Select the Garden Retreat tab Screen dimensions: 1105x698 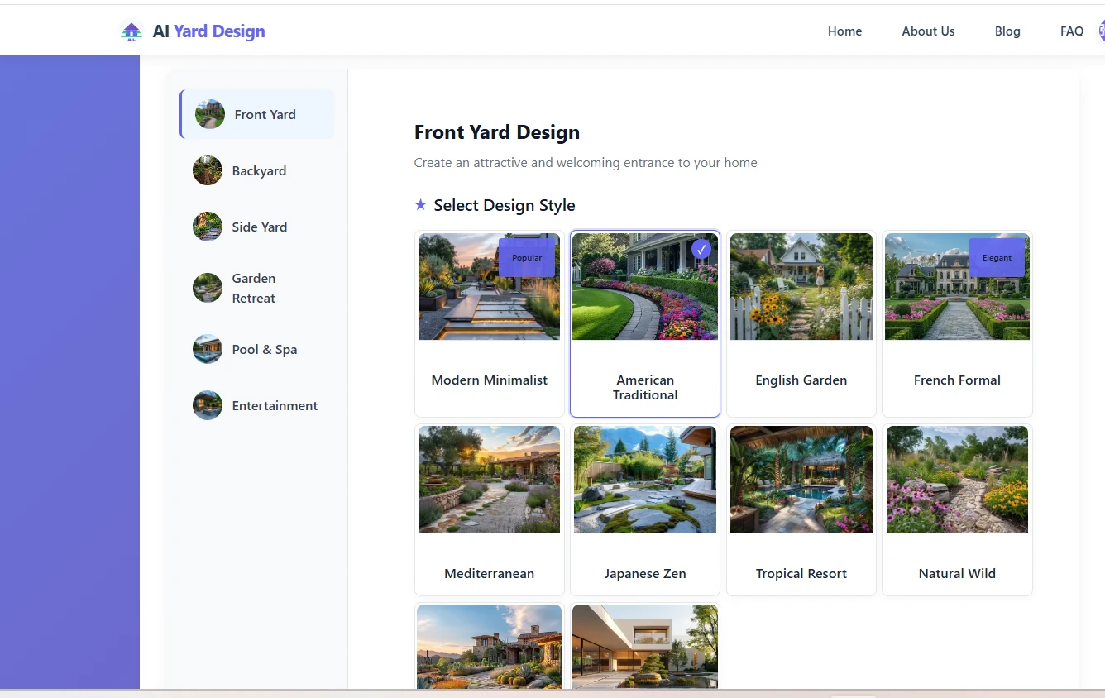257,288
